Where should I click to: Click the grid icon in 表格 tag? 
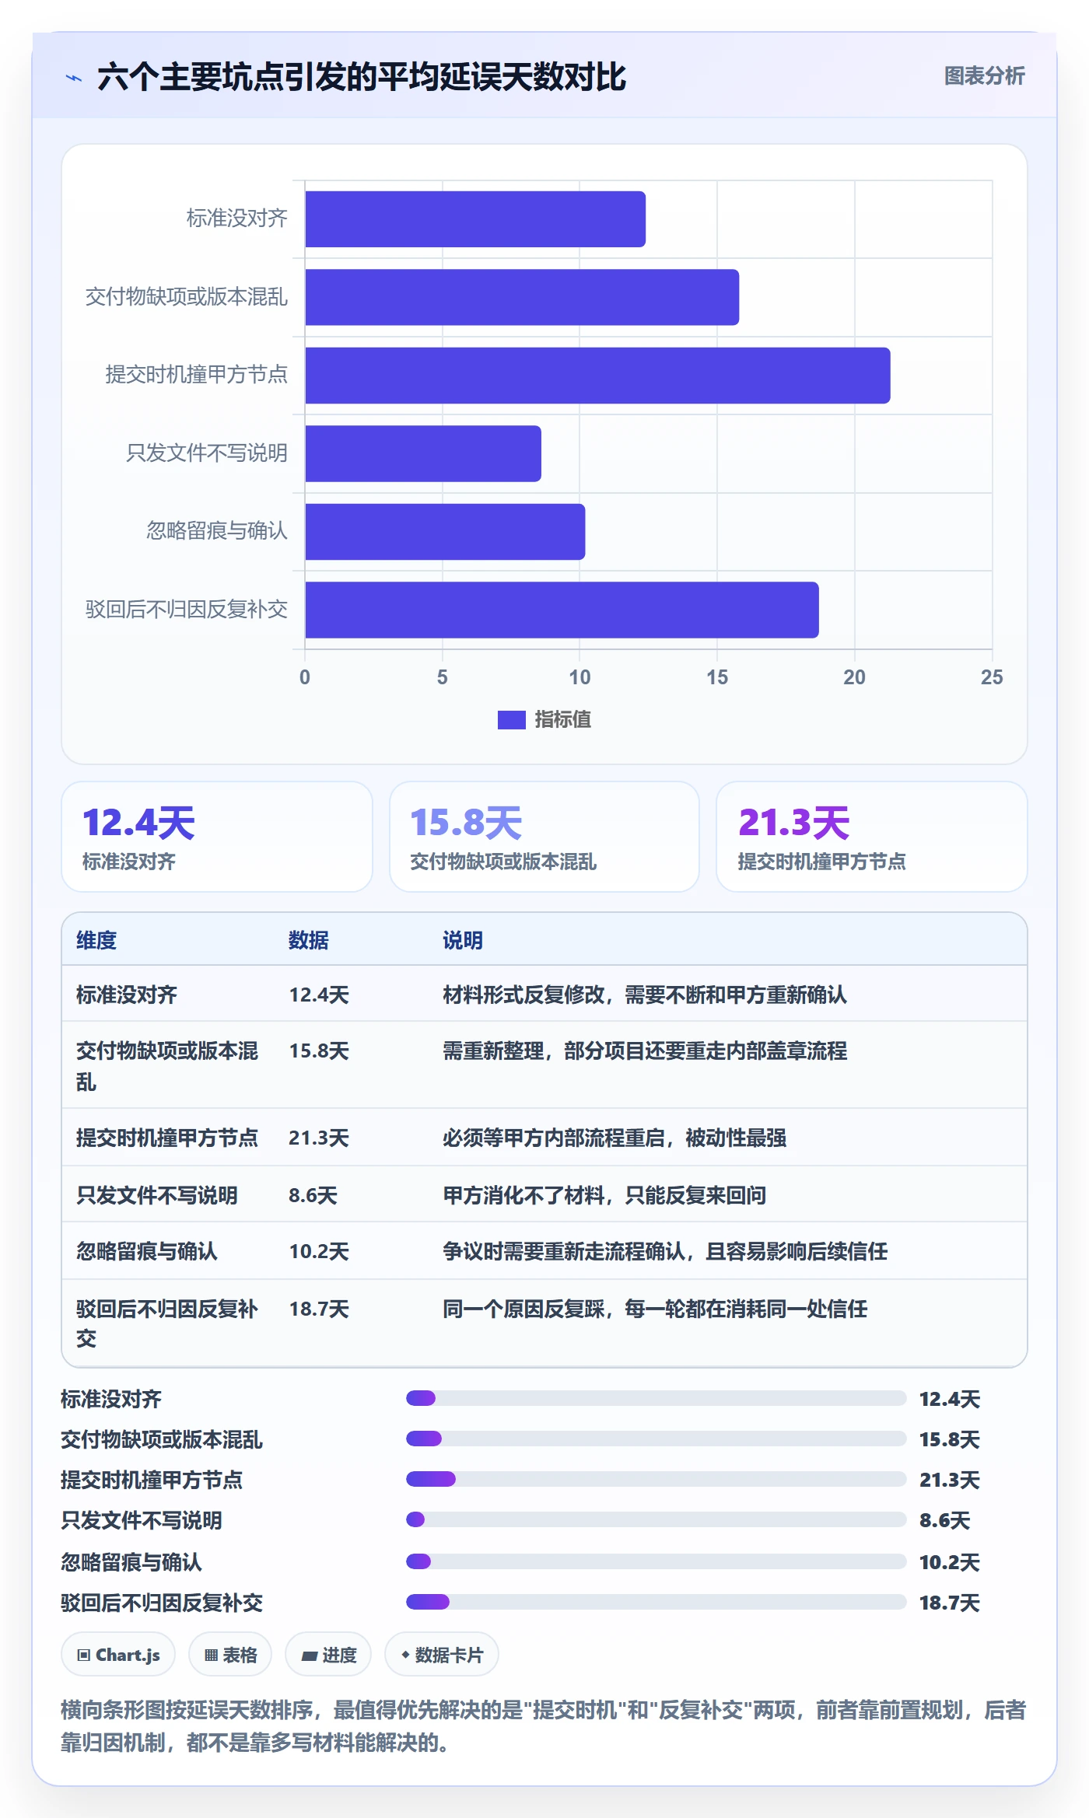(211, 1655)
